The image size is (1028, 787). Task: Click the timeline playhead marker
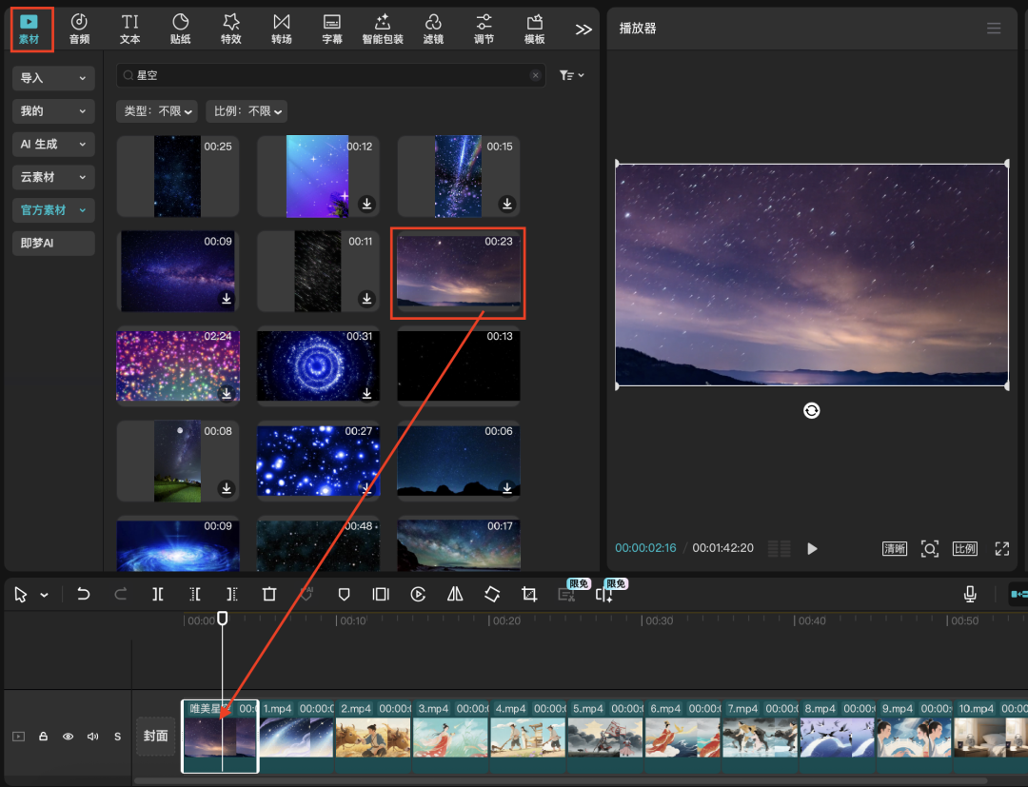(223, 619)
